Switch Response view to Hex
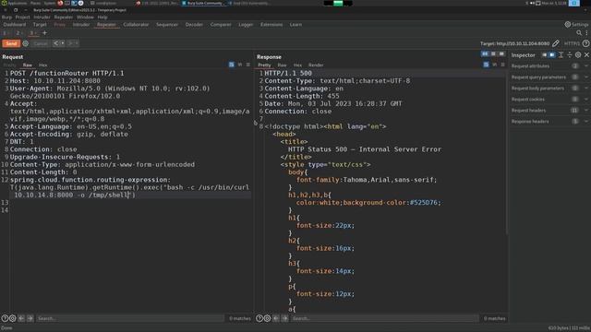This screenshot has width=591, height=332. click(297, 65)
